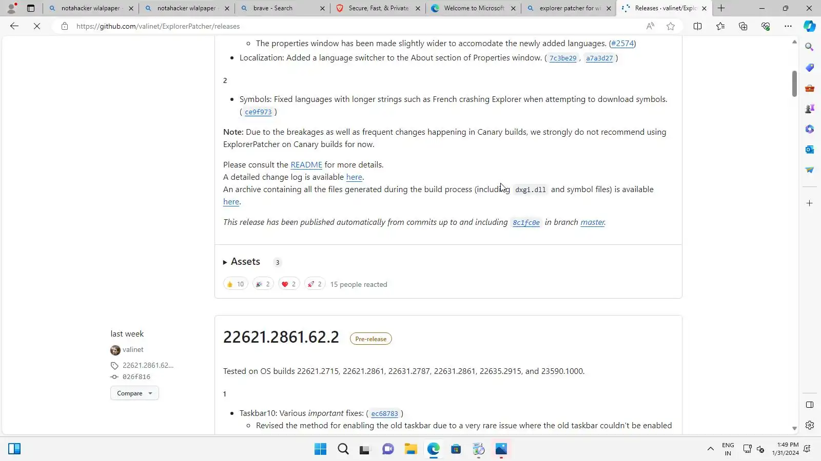This screenshot has height=461, width=821.
Task: Open detailed change log here link
Action: (x=354, y=177)
